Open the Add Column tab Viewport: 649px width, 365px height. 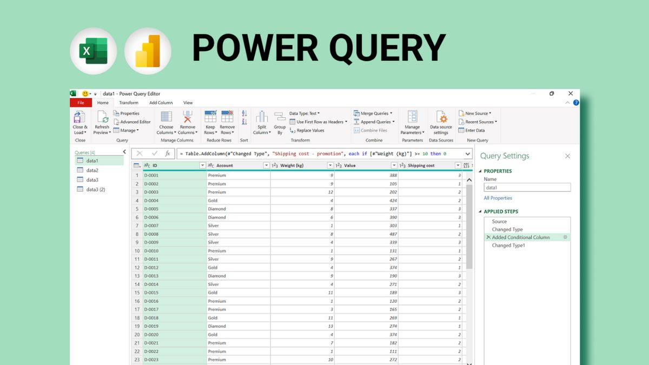coord(161,102)
